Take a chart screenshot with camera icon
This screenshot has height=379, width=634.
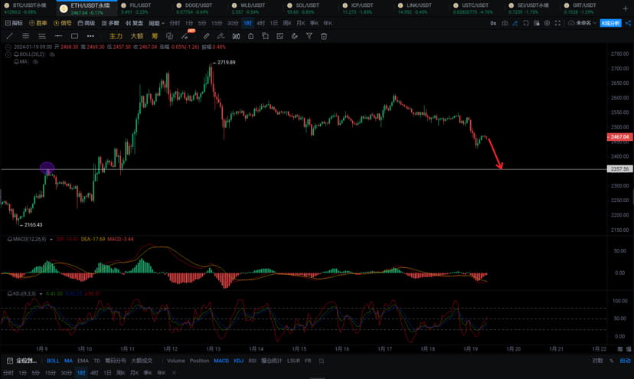tap(505, 24)
